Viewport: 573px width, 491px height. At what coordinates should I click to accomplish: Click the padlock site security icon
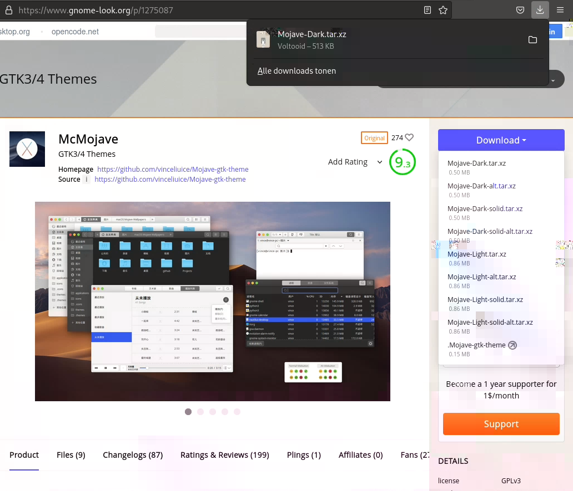[9, 10]
